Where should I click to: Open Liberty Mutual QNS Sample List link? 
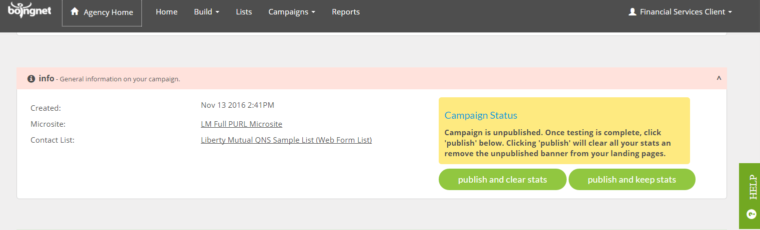coord(286,140)
